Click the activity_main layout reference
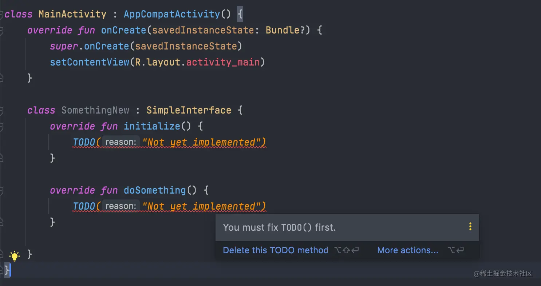The width and height of the screenshot is (541, 286). pos(223,62)
